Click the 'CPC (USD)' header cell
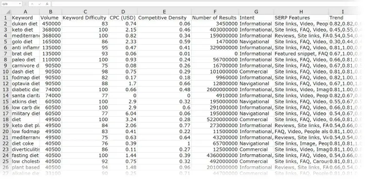 tap(123, 18)
